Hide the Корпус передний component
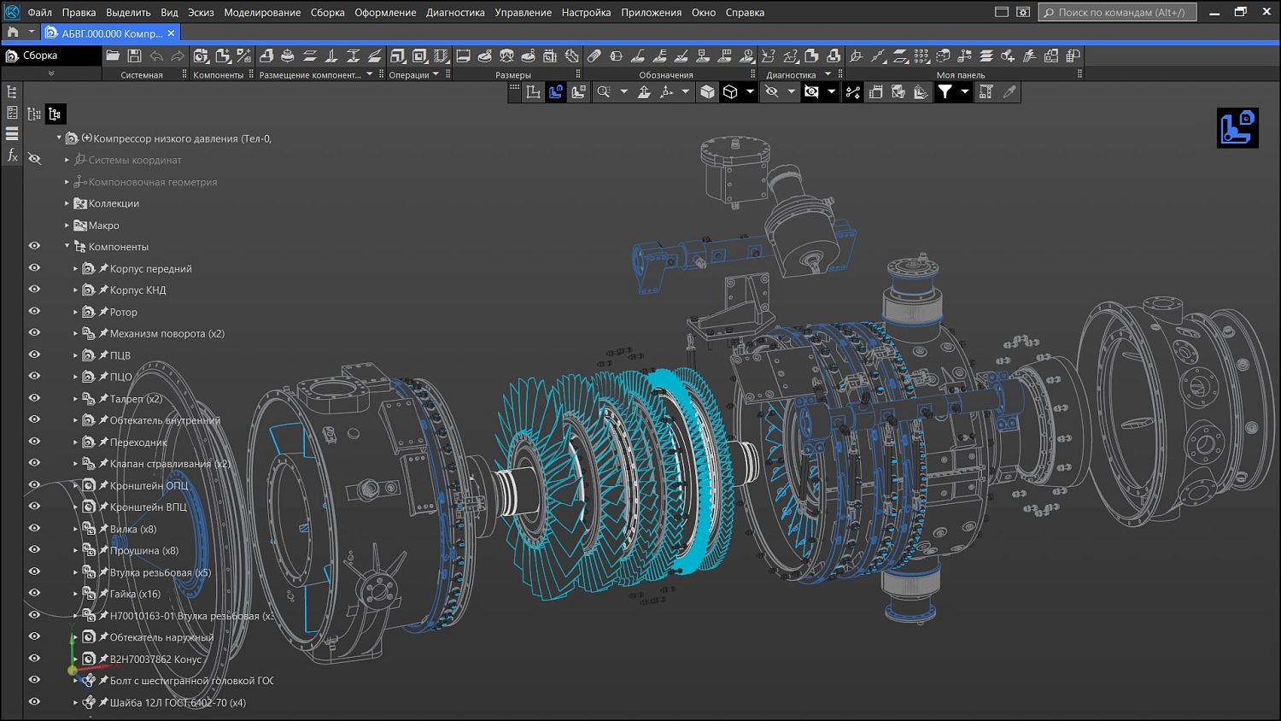Image resolution: width=1281 pixels, height=721 pixels. [34, 267]
